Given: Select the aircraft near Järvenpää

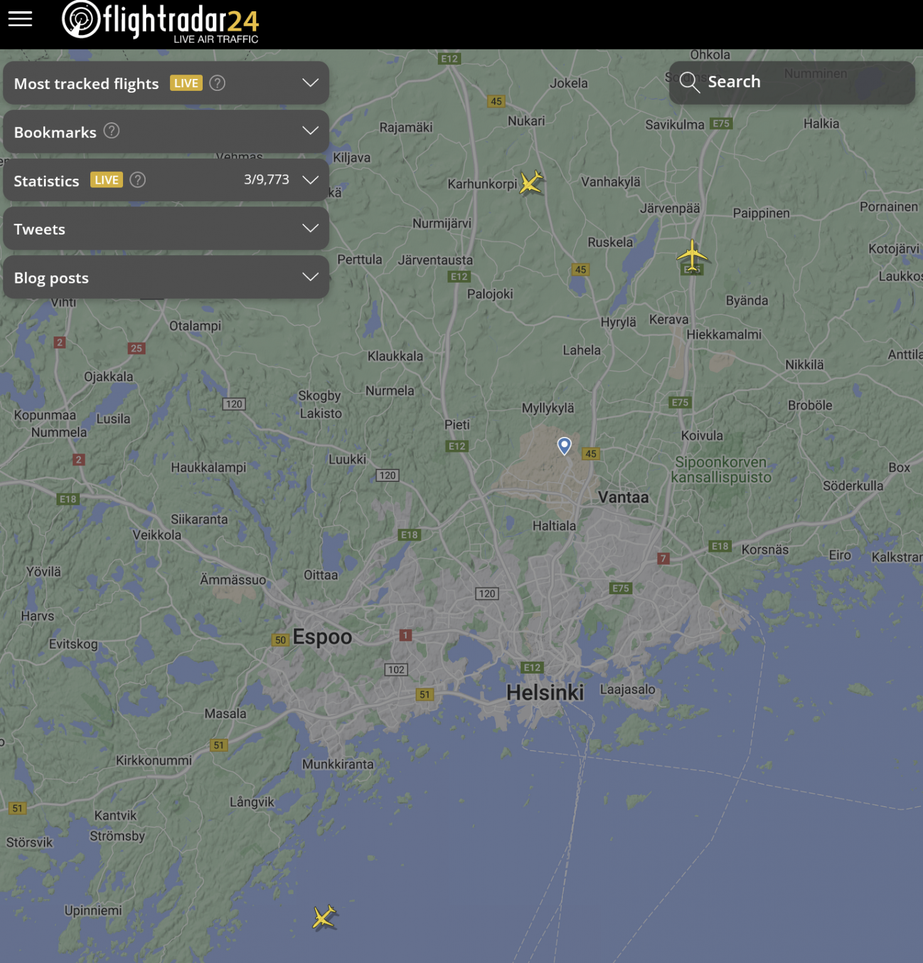Looking at the screenshot, I should point(692,255).
